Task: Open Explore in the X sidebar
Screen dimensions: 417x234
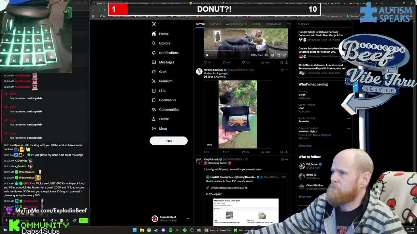Action: click(161, 43)
